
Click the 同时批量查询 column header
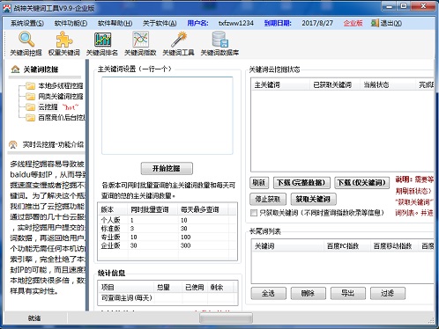point(153,209)
